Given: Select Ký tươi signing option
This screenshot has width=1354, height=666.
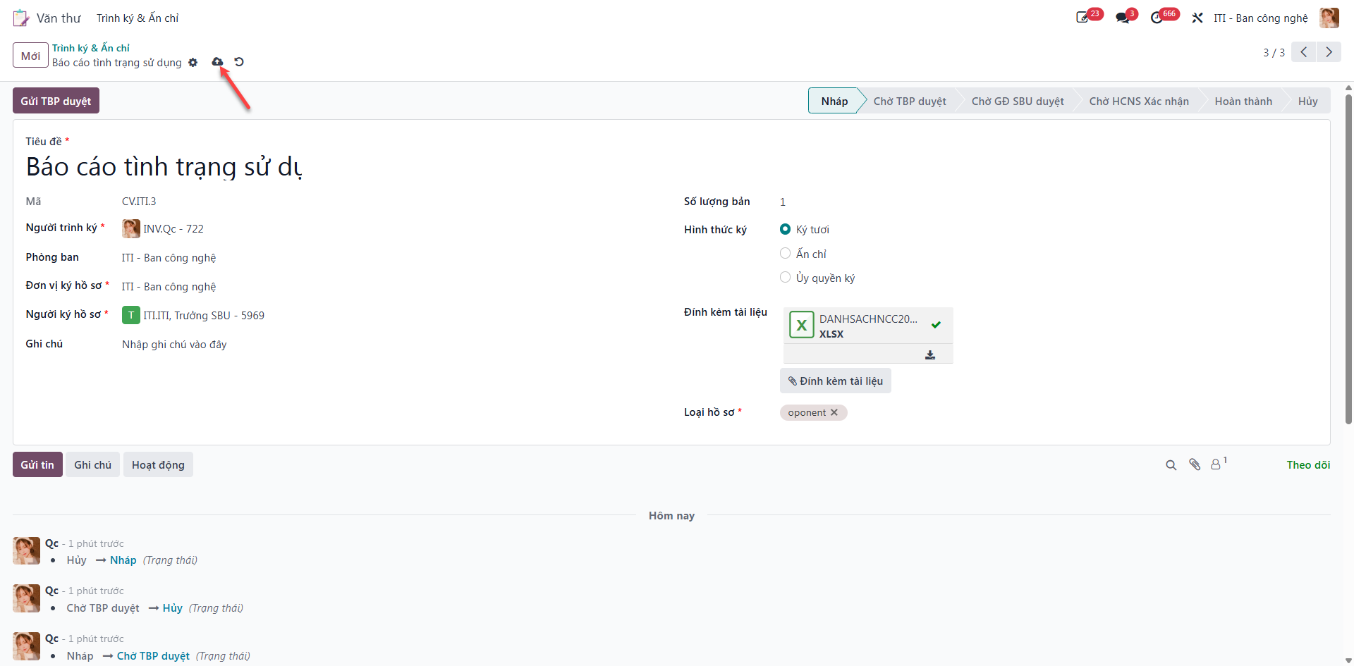Looking at the screenshot, I should click(x=785, y=229).
